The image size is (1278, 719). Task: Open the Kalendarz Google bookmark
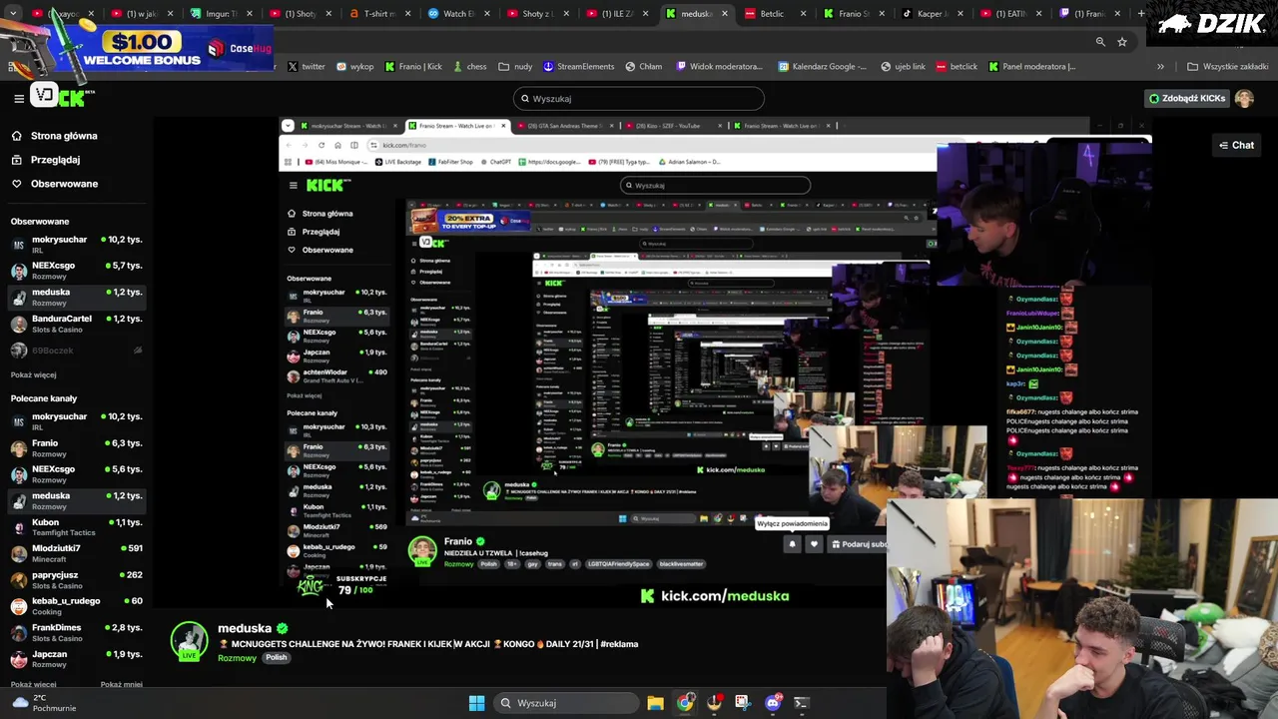tap(821, 66)
